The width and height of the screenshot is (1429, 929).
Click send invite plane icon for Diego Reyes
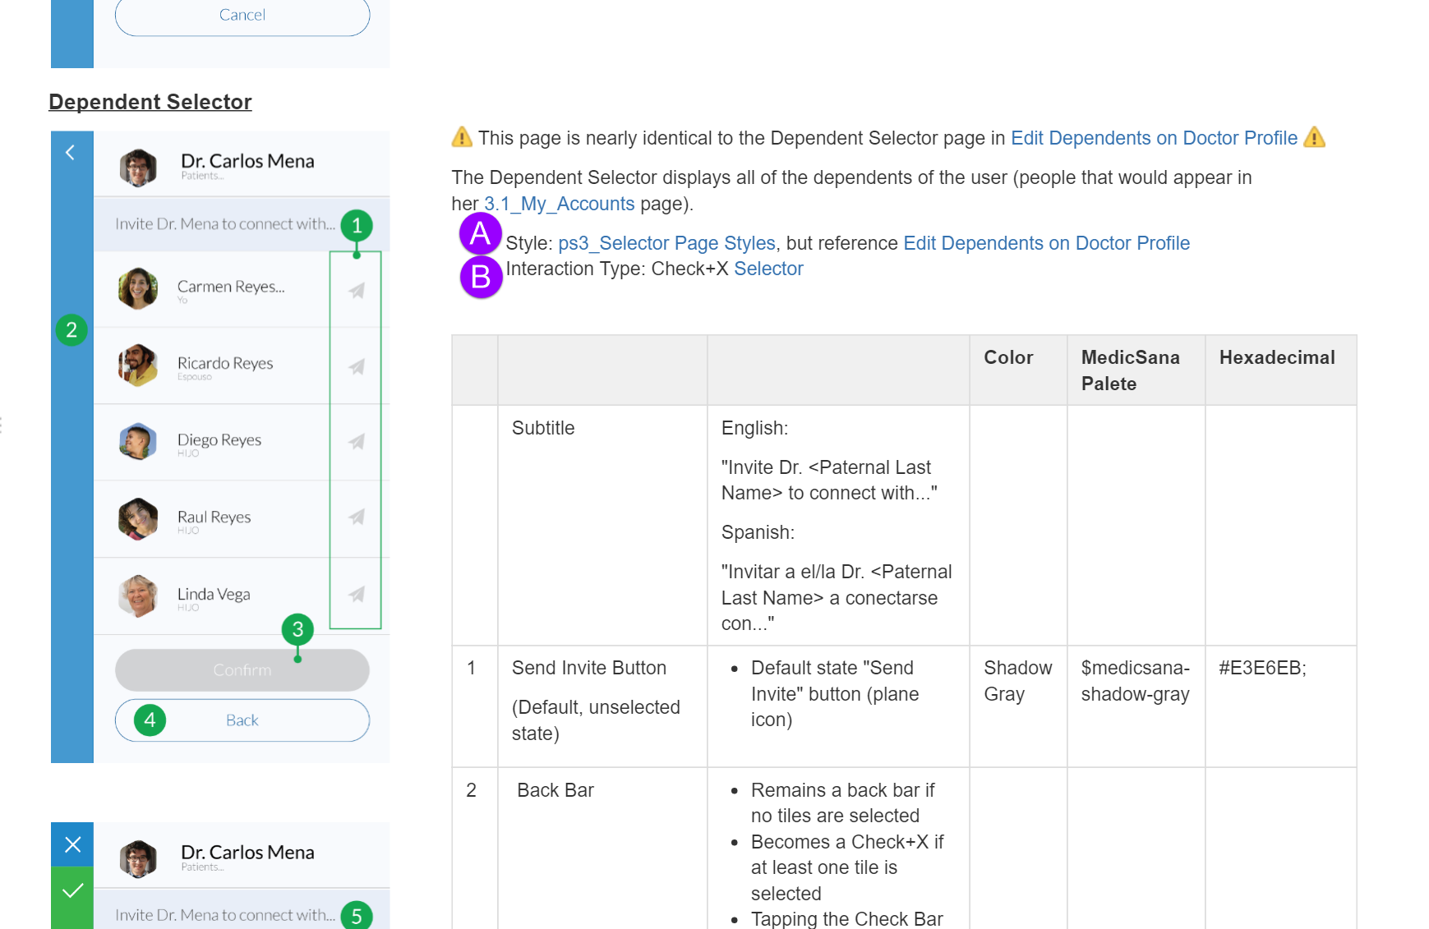[x=357, y=442]
